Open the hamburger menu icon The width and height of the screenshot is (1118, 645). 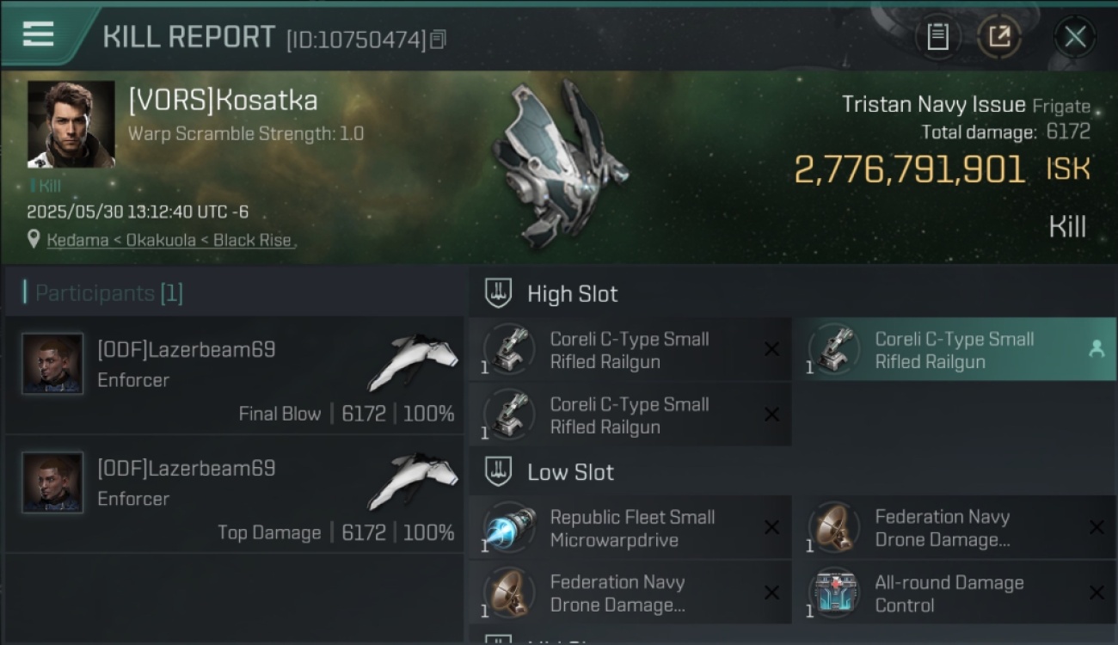click(38, 34)
